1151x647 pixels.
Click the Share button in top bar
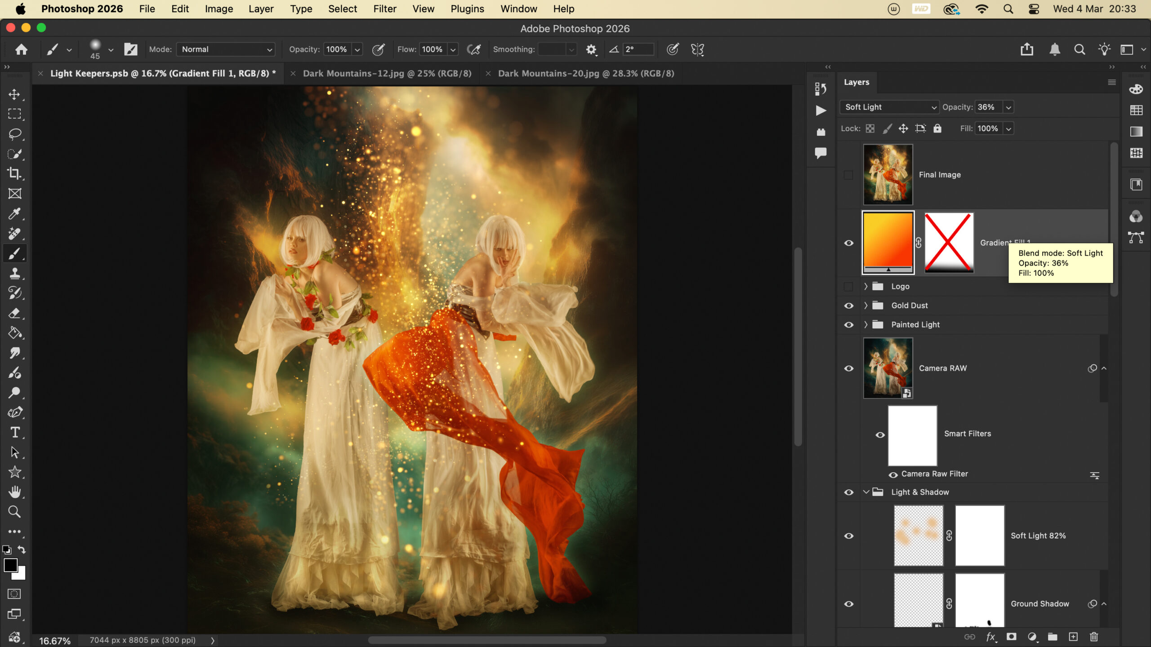click(1026, 49)
